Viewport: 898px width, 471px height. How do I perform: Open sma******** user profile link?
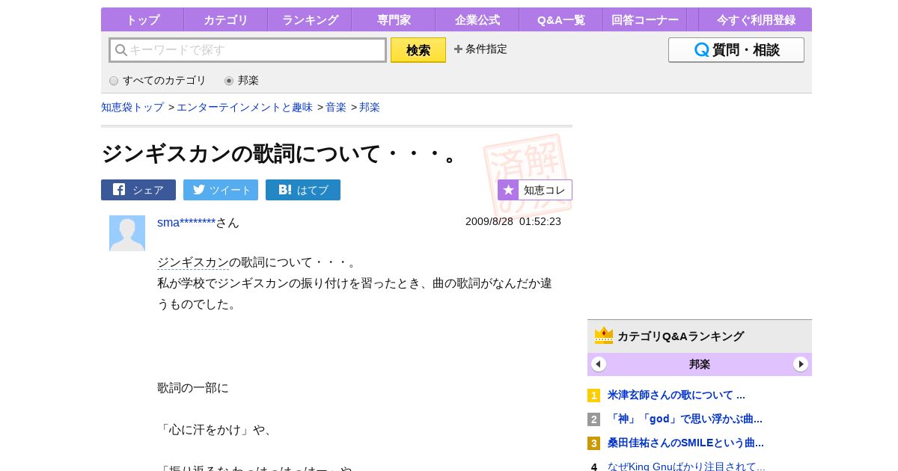pos(186,222)
